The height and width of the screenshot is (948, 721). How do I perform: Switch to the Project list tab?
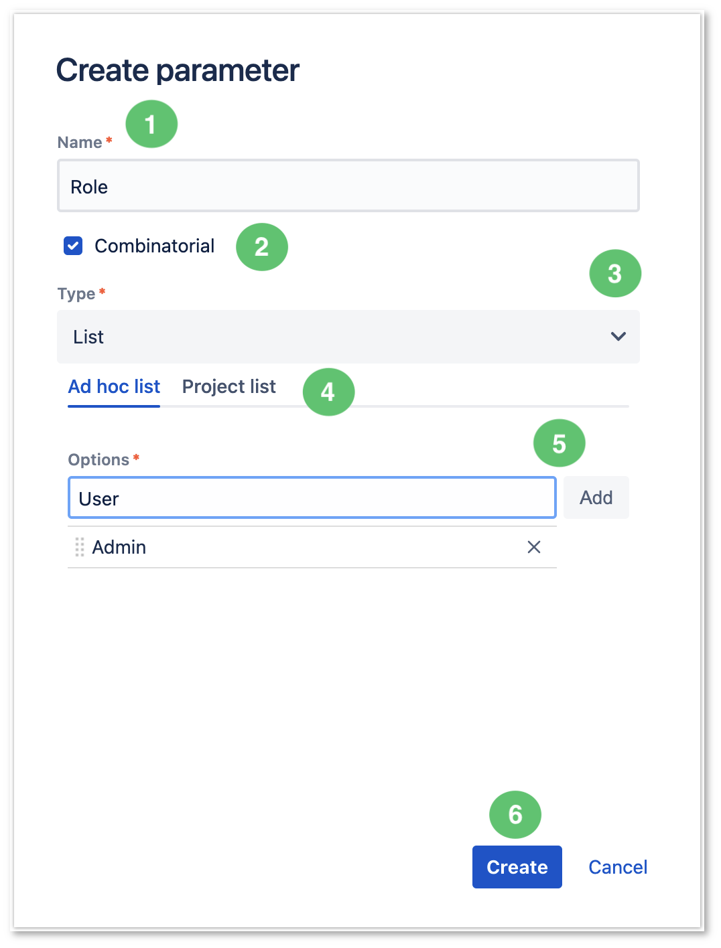pos(229,386)
